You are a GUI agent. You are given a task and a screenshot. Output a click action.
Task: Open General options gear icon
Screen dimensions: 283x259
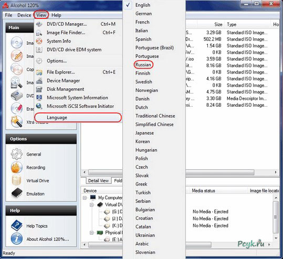(x=17, y=154)
